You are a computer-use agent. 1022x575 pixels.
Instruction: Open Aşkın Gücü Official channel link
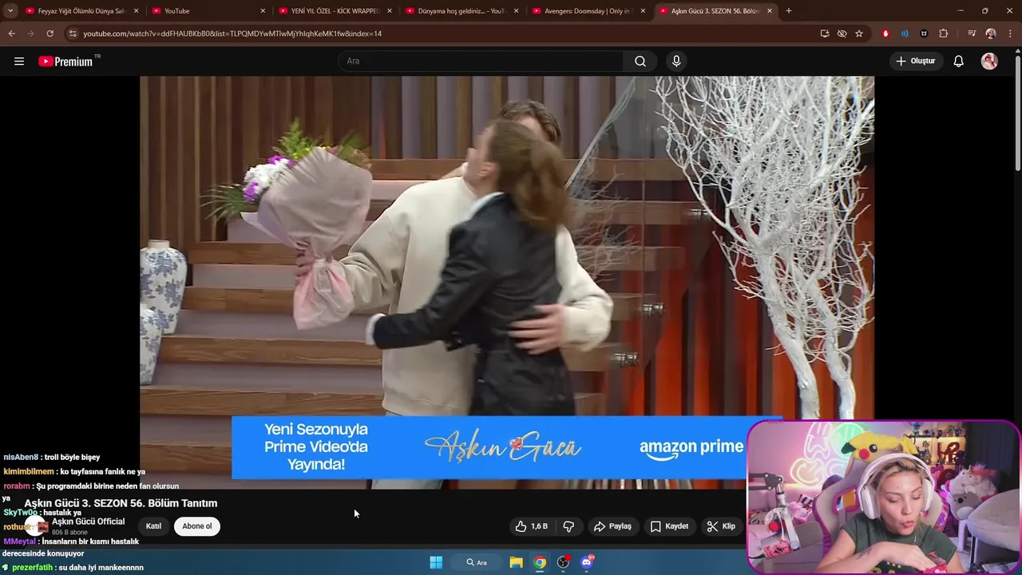point(88,521)
